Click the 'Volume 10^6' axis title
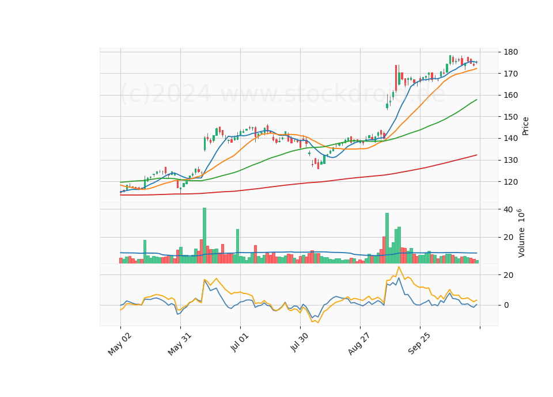The width and height of the screenshot is (553, 397). pos(521,233)
